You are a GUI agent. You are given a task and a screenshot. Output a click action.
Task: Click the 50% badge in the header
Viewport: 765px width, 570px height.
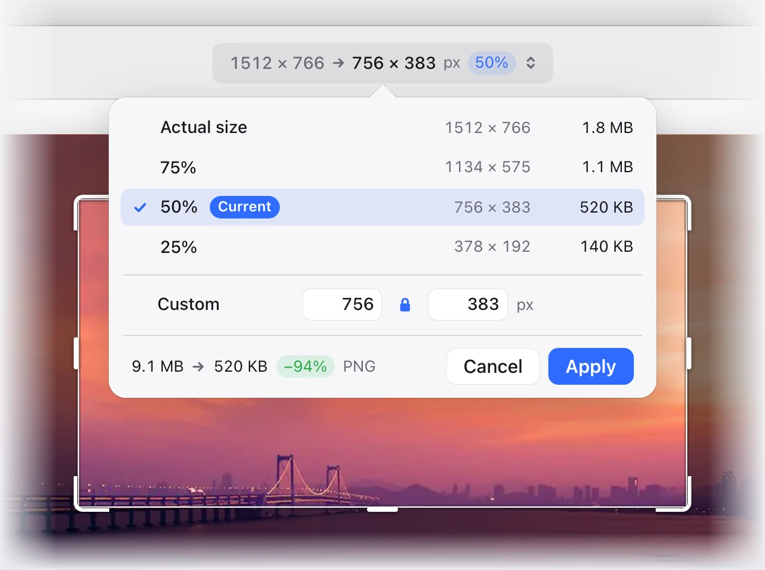coord(492,63)
